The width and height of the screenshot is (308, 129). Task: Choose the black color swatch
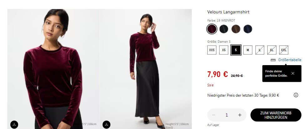coord(224,29)
